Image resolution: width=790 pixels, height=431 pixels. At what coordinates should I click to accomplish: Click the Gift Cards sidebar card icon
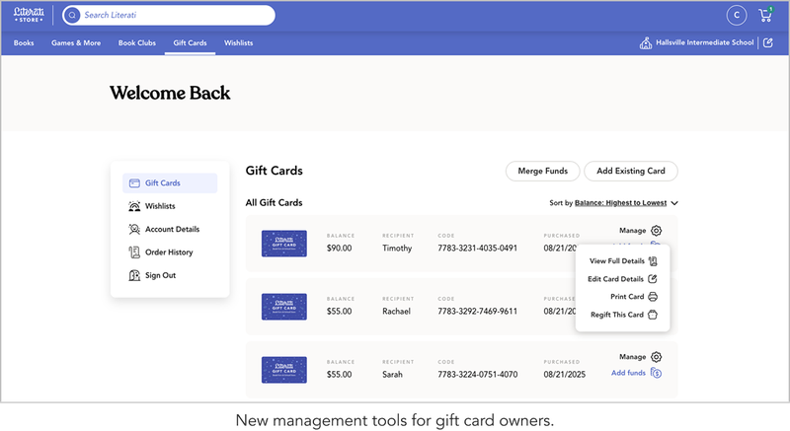(x=134, y=183)
